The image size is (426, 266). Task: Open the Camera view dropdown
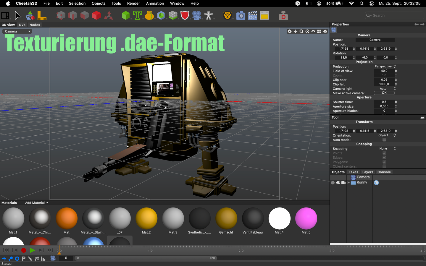(x=17, y=31)
